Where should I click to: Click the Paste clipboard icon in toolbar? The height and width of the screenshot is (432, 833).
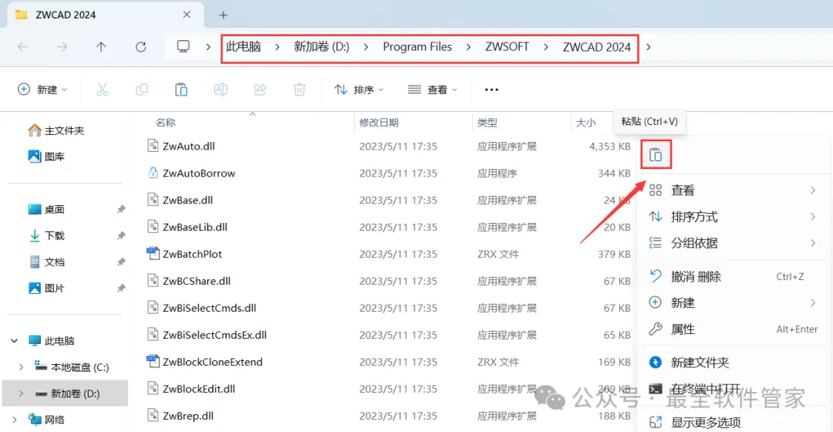(181, 89)
